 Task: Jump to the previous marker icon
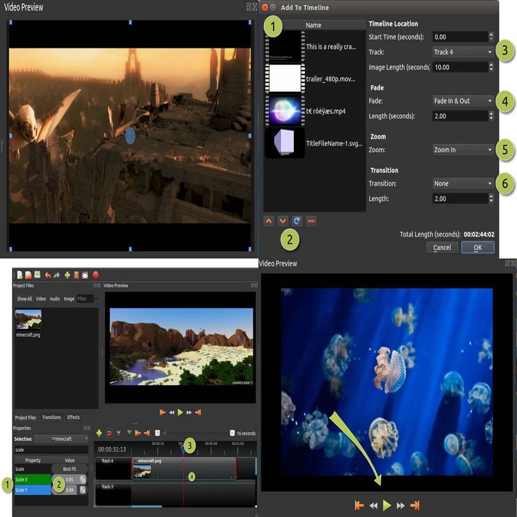137,433
